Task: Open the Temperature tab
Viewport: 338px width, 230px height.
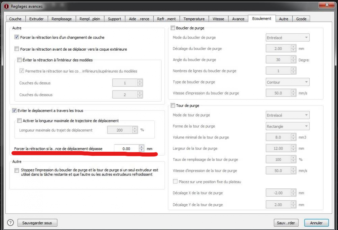Action: [194, 19]
